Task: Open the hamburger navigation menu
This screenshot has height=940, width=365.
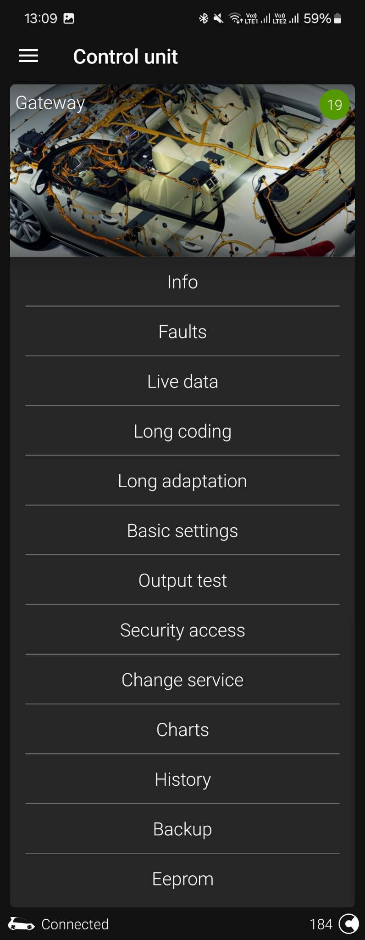Action: coord(28,56)
